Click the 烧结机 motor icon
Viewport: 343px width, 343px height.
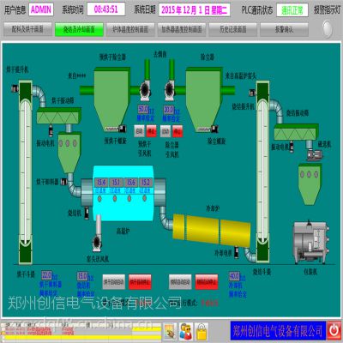[x=87, y=214]
